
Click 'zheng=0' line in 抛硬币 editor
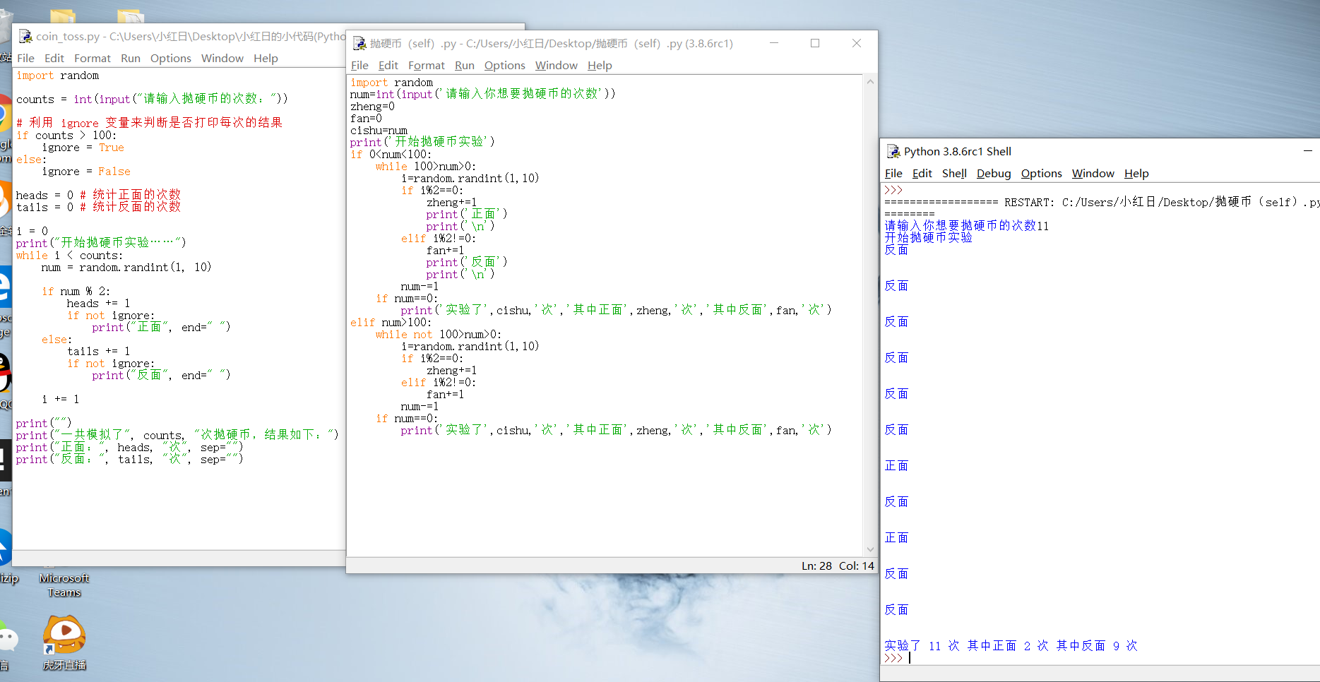pos(372,107)
